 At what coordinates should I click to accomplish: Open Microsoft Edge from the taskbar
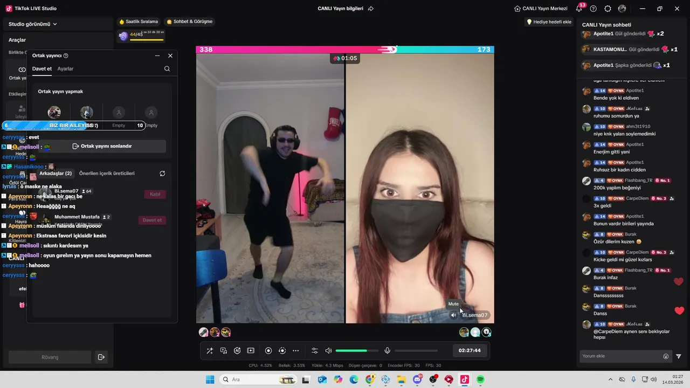[354, 380]
